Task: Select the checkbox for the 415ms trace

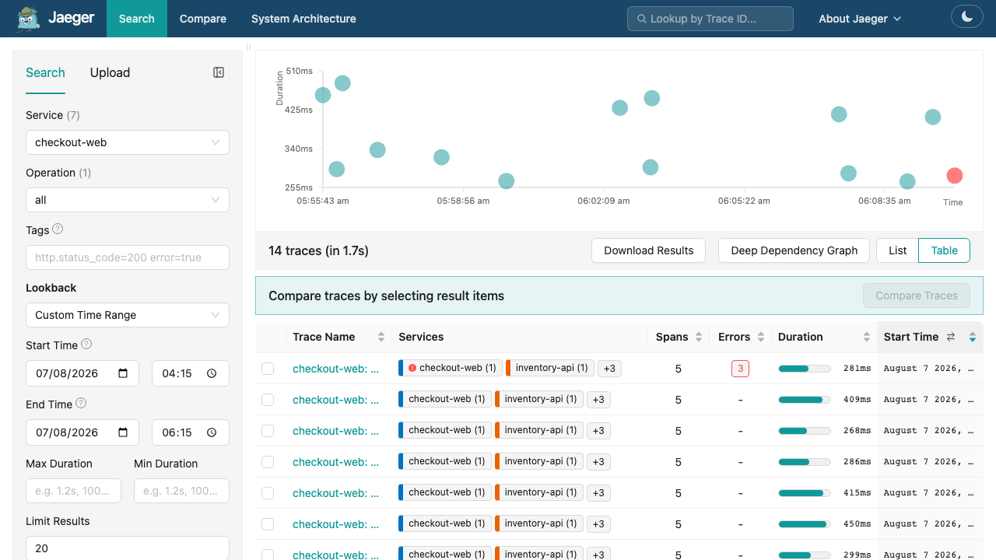Action: tap(268, 493)
